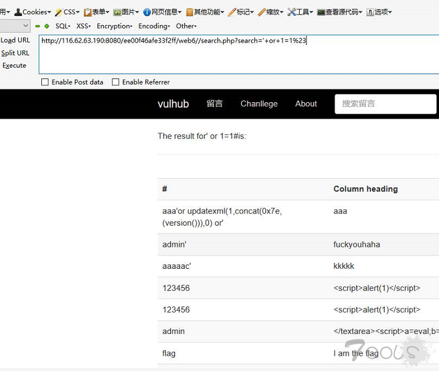The image size is (439, 371).
Task: Open the Encoding menu
Action: point(154,26)
